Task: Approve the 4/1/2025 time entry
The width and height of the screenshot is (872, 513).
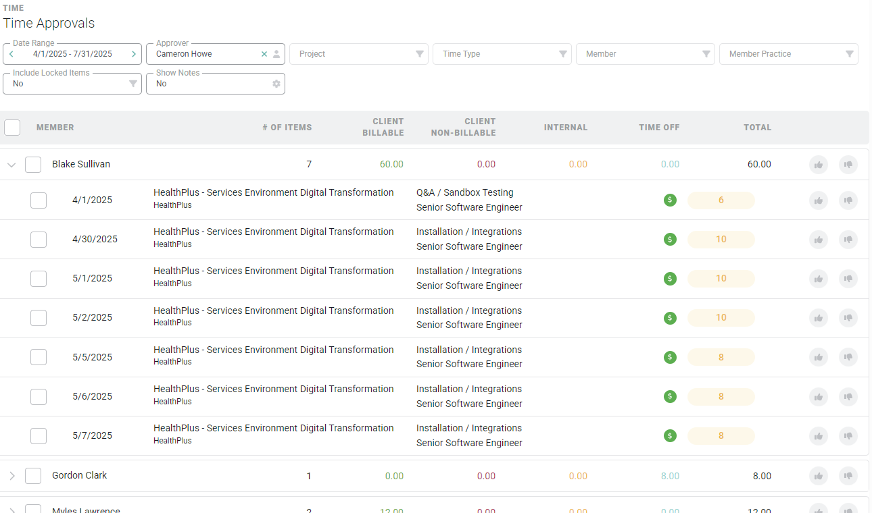Action: (819, 200)
